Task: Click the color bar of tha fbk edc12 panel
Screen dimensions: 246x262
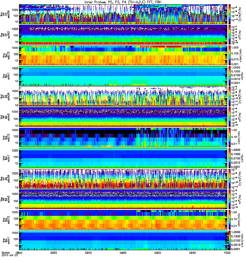Action: [230, 55]
